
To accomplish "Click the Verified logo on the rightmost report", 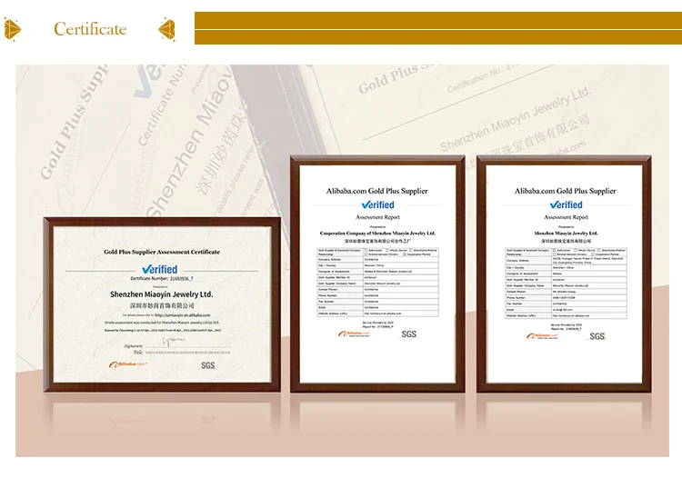I will click(566, 204).
